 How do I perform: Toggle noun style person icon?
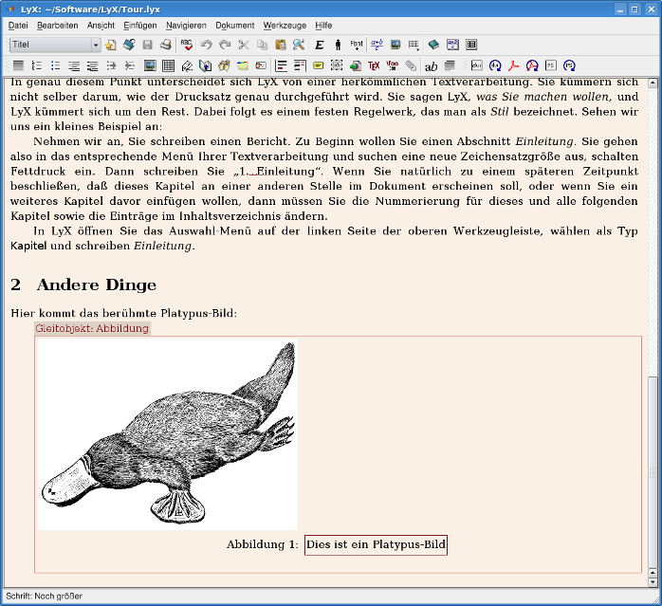(338, 45)
